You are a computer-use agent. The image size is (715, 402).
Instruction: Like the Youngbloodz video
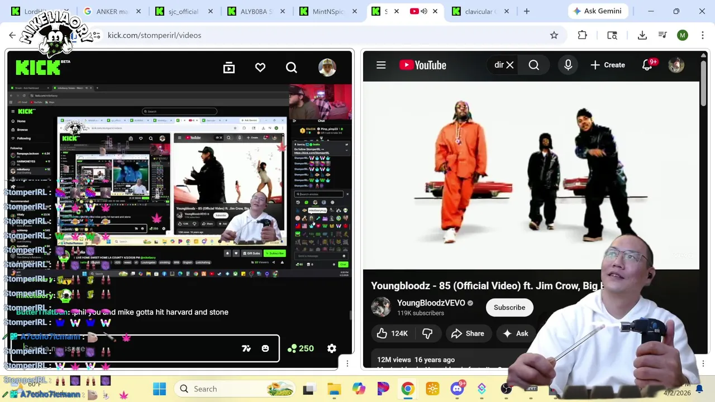392,333
